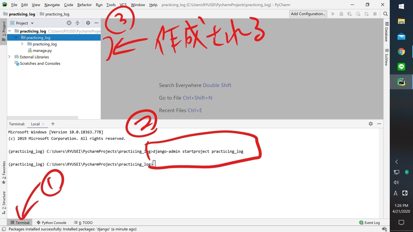The width and height of the screenshot is (413, 232).
Task: Toggle the 7: Structure side tab
Action: click(4, 203)
